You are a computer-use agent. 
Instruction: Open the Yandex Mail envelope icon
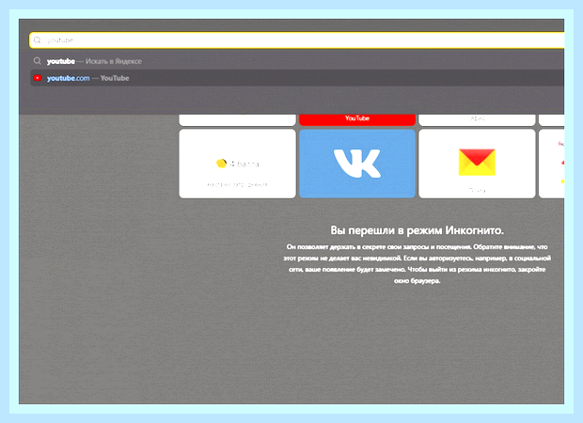click(x=477, y=162)
